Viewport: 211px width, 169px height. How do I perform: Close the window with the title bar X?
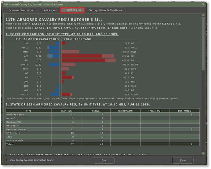click(x=203, y=4)
